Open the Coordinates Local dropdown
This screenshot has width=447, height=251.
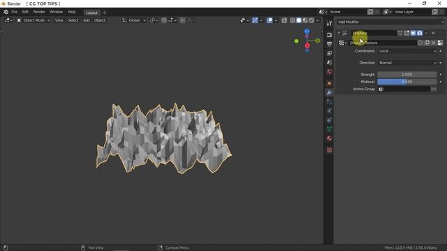coord(407,51)
